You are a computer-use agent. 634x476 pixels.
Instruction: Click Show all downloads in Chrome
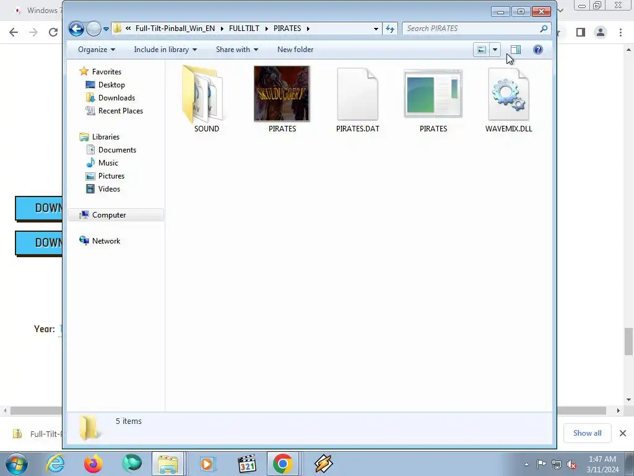pyautogui.click(x=587, y=433)
